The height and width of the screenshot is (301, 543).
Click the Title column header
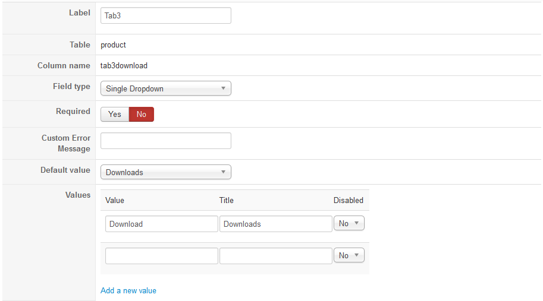227,200
